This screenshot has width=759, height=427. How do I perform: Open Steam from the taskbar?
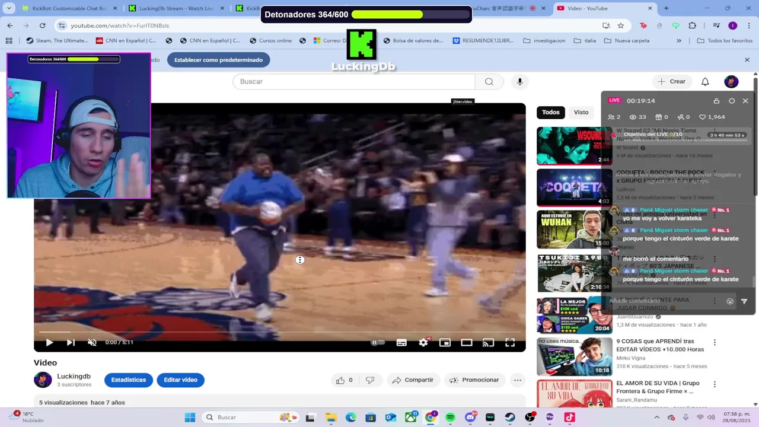pos(510,418)
